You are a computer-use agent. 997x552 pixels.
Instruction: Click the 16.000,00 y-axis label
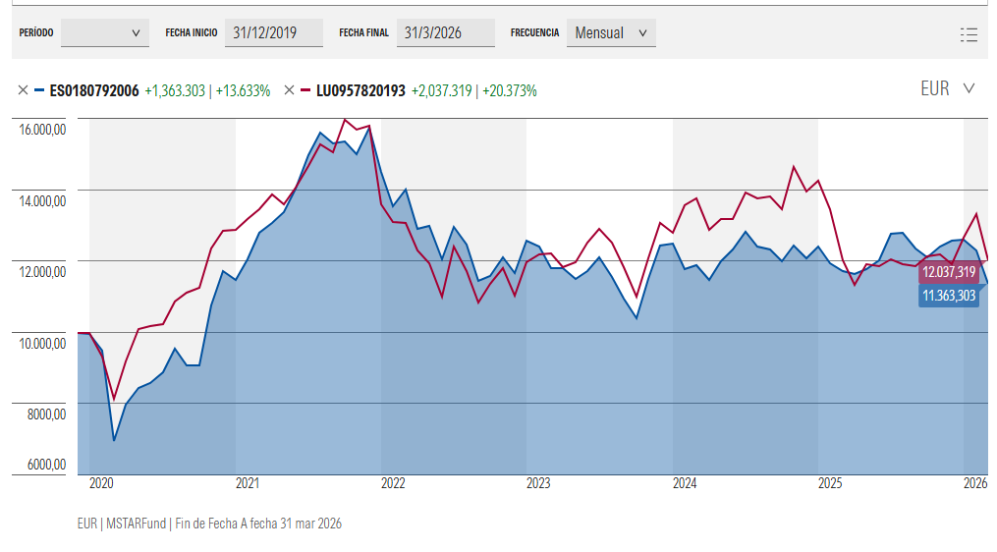tap(42, 130)
